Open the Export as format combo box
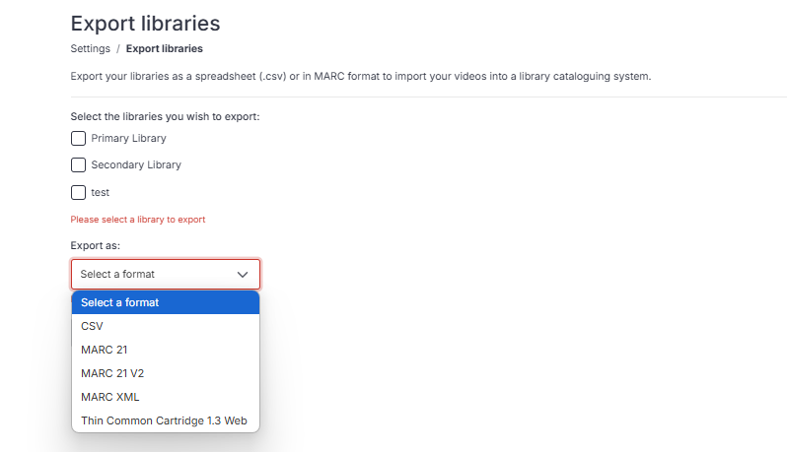The height and width of the screenshot is (452, 787). [x=166, y=274]
